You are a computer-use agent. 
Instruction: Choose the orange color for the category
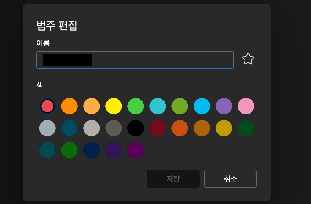click(x=69, y=106)
